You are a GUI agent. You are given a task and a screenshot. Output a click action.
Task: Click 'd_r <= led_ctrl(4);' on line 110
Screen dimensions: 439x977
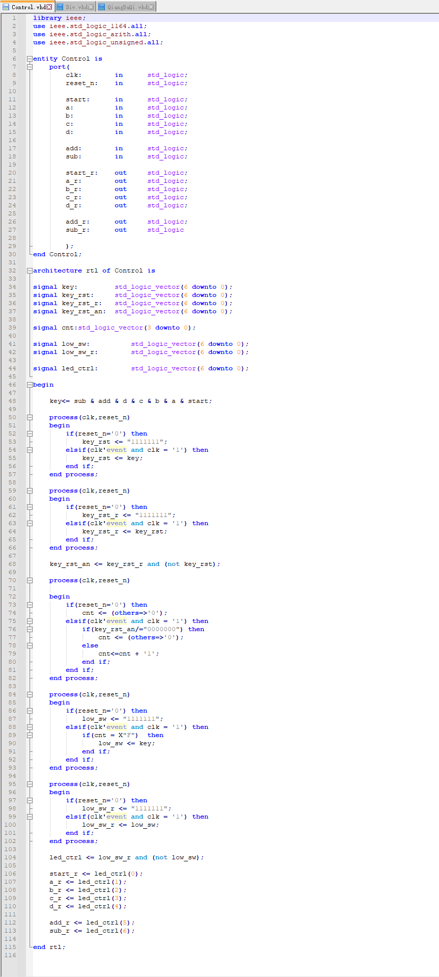pyautogui.click(x=88, y=906)
